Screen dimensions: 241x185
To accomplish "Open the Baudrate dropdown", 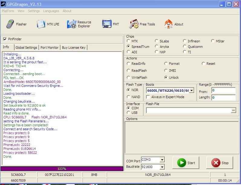I will point(162,167).
